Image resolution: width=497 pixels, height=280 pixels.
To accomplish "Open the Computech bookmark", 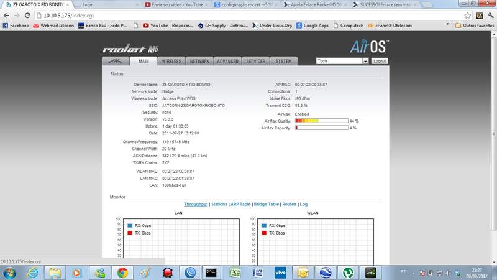I will tap(349, 26).
